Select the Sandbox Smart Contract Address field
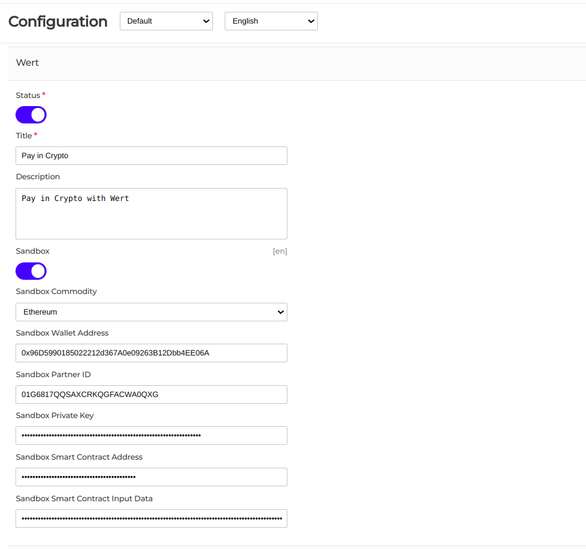Image resolution: width=586 pixels, height=549 pixels. (x=151, y=476)
